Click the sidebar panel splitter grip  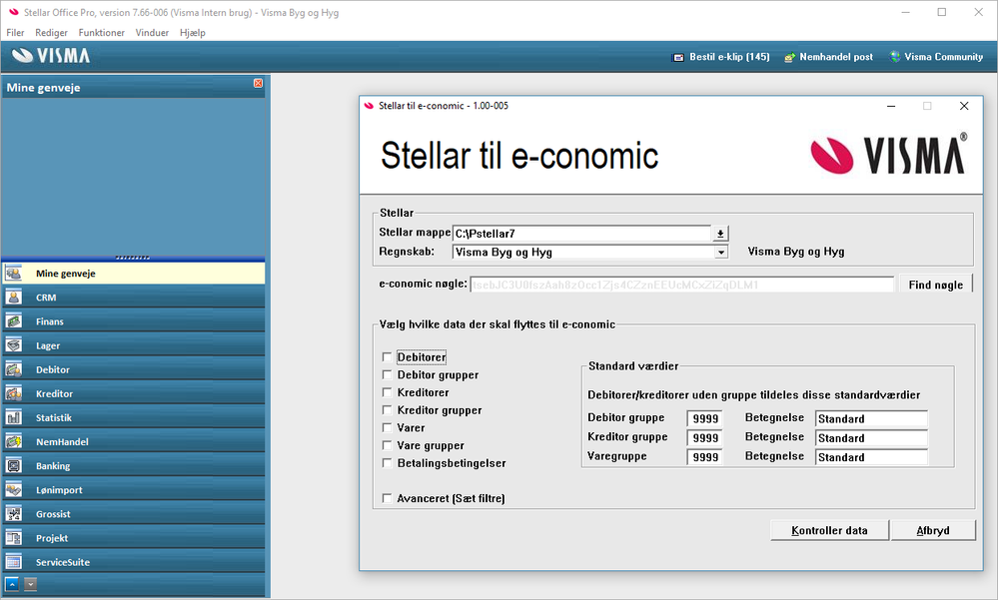point(133,258)
